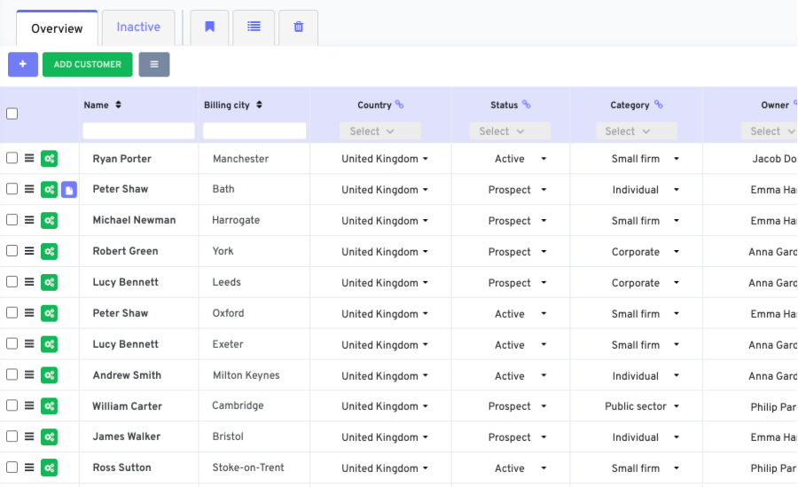The height and width of the screenshot is (487, 798).
Task: Click the blue plus icon button
Action: click(x=23, y=65)
